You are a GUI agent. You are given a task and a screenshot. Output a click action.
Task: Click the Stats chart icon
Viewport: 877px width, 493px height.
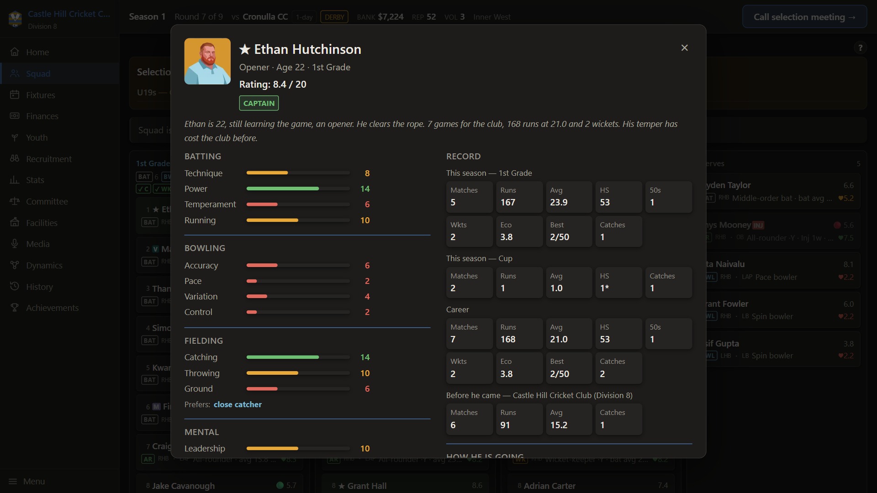15,180
